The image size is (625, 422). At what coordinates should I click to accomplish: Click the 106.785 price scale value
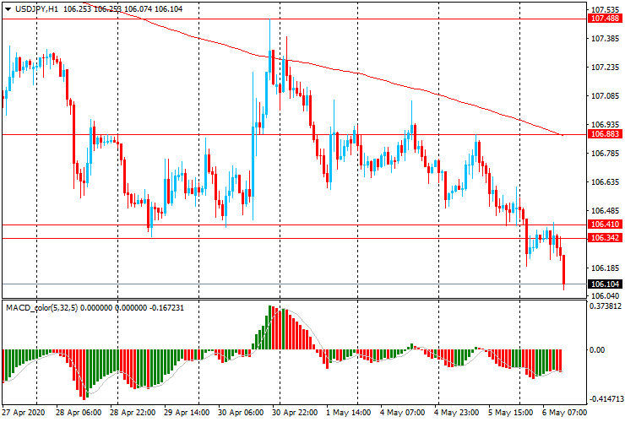[x=605, y=153]
